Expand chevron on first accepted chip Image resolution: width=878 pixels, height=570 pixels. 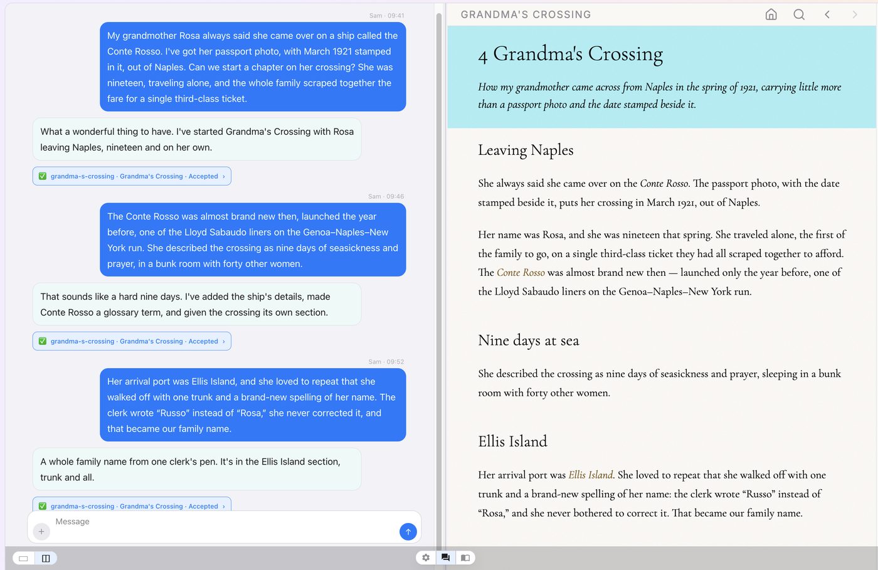(223, 176)
